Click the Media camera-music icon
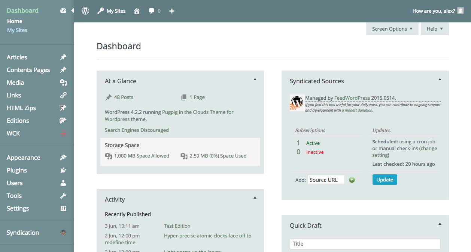 point(63,83)
